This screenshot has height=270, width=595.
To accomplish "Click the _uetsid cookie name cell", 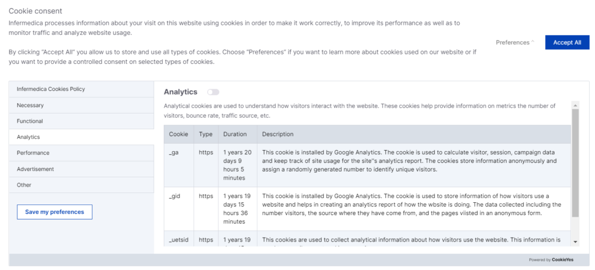I will pyautogui.click(x=179, y=239).
